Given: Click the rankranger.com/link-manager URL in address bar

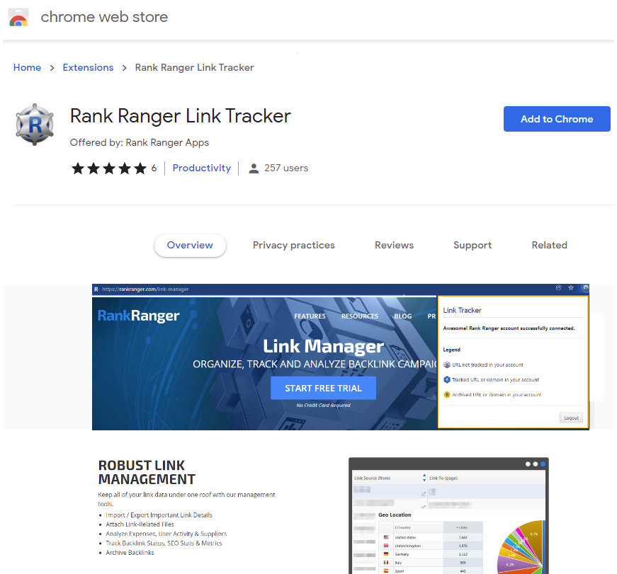Looking at the screenshot, I should [145, 289].
